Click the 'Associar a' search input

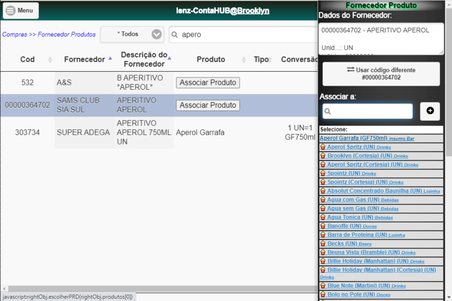tap(368, 111)
